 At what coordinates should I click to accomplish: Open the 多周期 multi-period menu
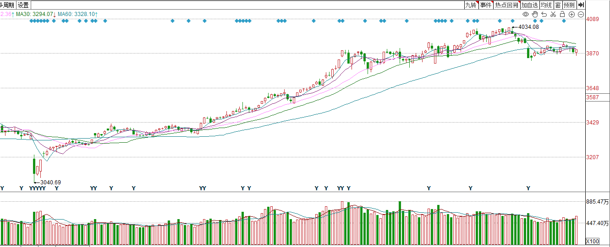[x=7, y=5]
